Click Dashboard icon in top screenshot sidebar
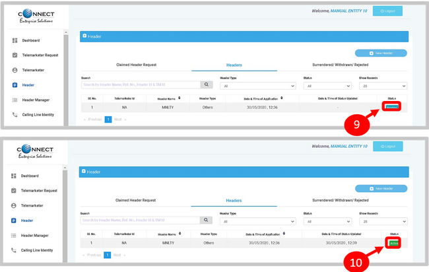This screenshot has height=272, width=429. point(15,41)
